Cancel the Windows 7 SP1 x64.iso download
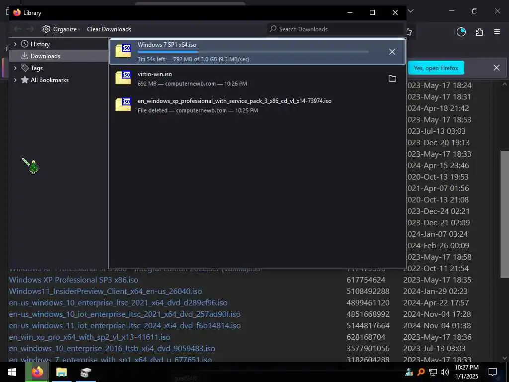This screenshot has width=509, height=382. (x=392, y=52)
